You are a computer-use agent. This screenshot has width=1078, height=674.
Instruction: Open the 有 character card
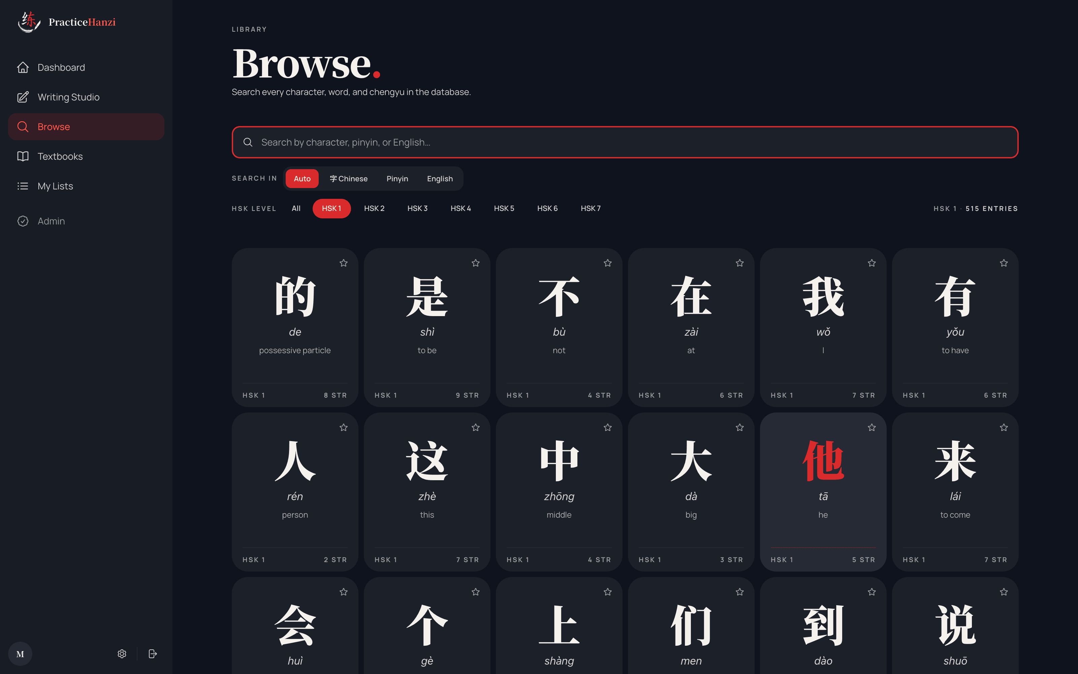pyautogui.click(x=955, y=328)
